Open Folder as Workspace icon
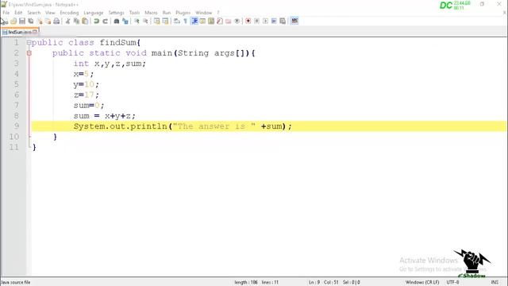Image resolution: width=508 pixels, height=286 pixels. click(x=229, y=21)
